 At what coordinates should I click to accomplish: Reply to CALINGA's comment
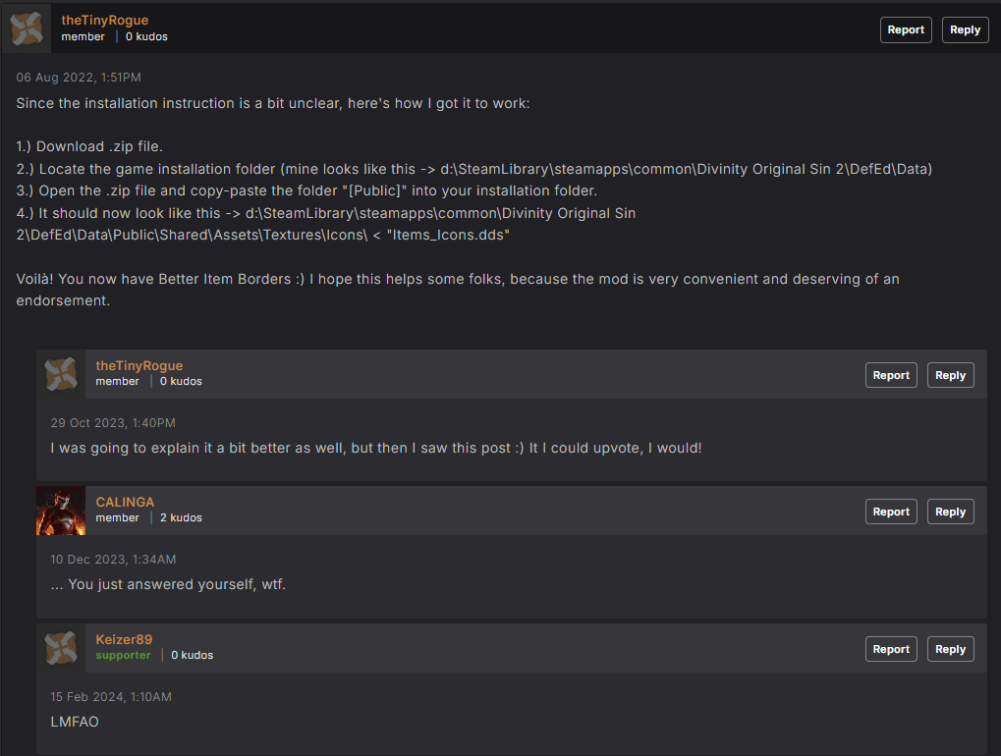950,512
